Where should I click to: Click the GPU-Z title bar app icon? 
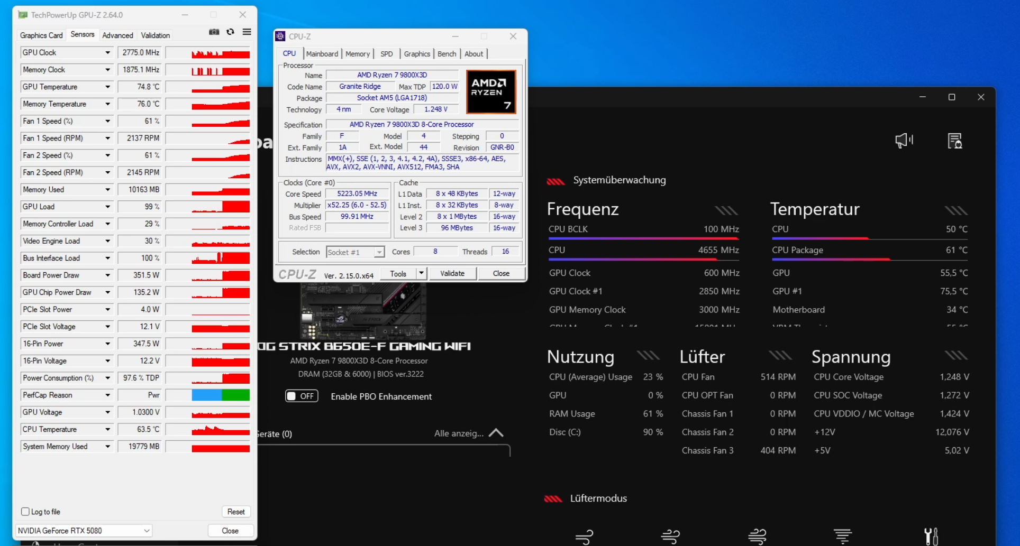tap(23, 15)
